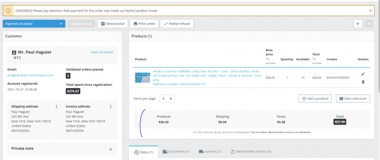Click the Print order button

[x=144, y=24]
